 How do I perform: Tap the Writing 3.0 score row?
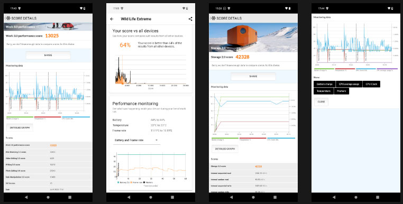[x=48, y=164]
